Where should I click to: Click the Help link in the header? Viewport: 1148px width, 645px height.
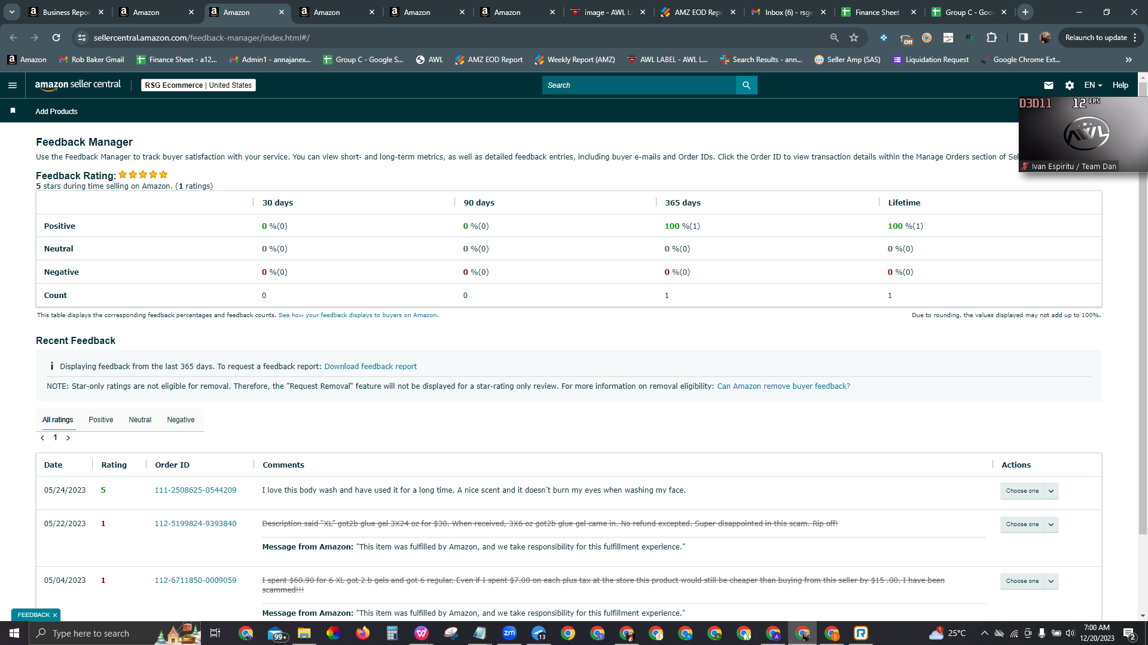coord(1120,85)
